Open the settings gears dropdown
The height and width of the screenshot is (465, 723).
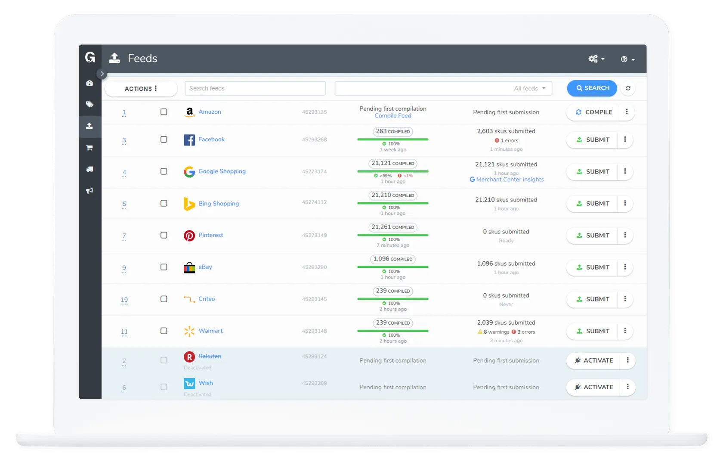tap(596, 59)
